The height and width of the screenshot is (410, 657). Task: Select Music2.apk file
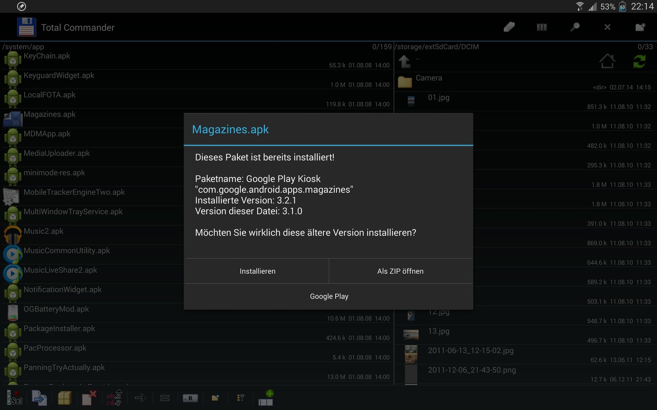(x=93, y=235)
